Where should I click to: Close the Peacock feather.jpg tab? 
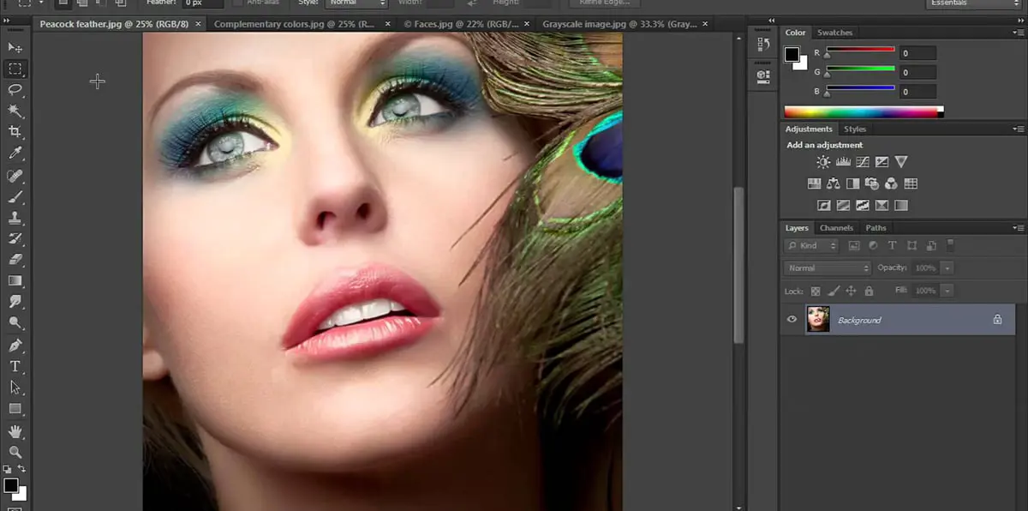click(x=199, y=24)
